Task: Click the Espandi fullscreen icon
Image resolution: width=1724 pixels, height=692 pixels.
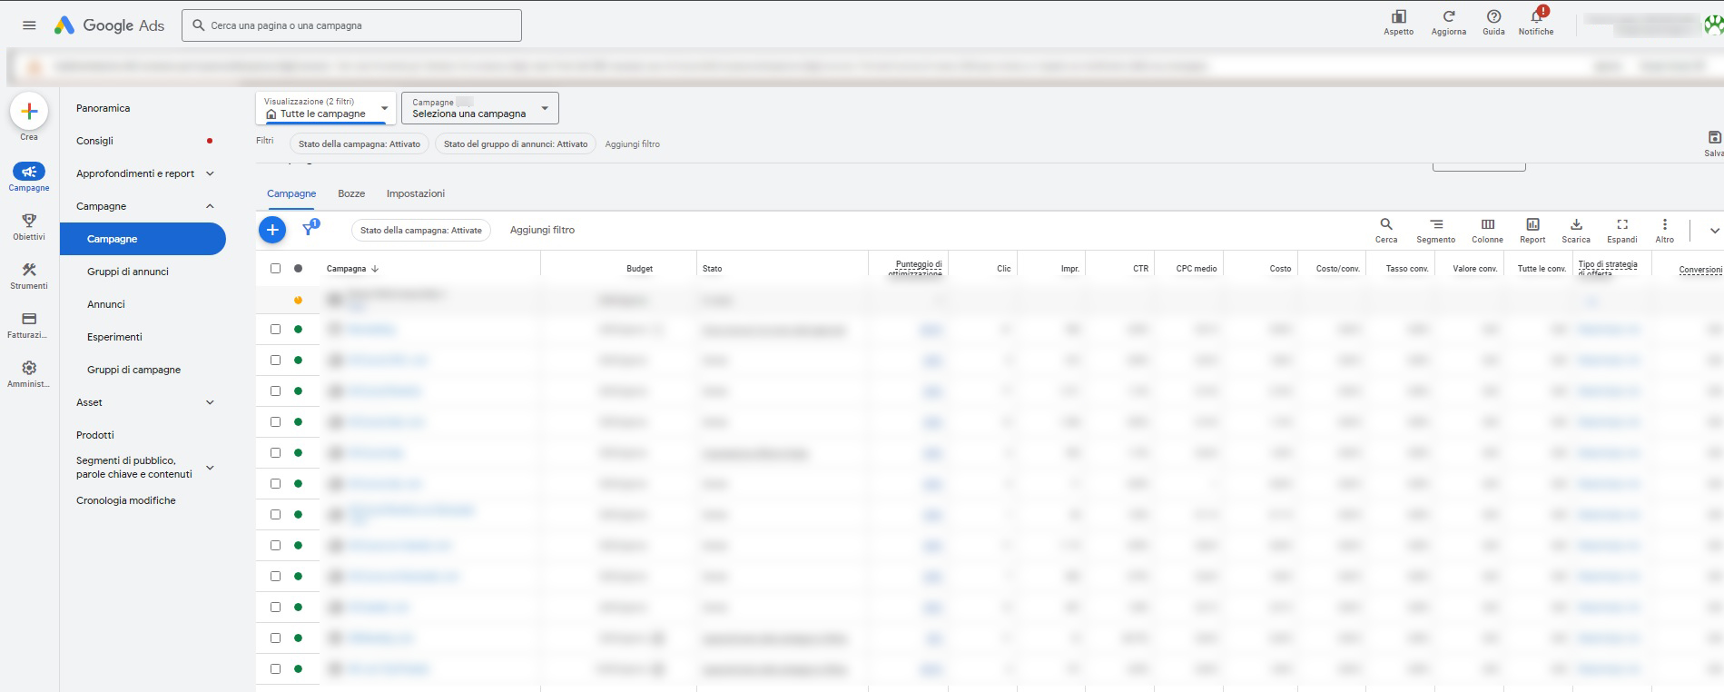Action: click(1622, 224)
